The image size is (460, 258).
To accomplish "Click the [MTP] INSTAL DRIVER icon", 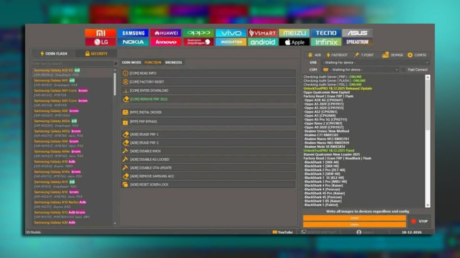I will coord(125,112).
